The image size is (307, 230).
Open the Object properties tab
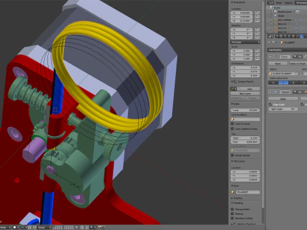click(294, 36)
